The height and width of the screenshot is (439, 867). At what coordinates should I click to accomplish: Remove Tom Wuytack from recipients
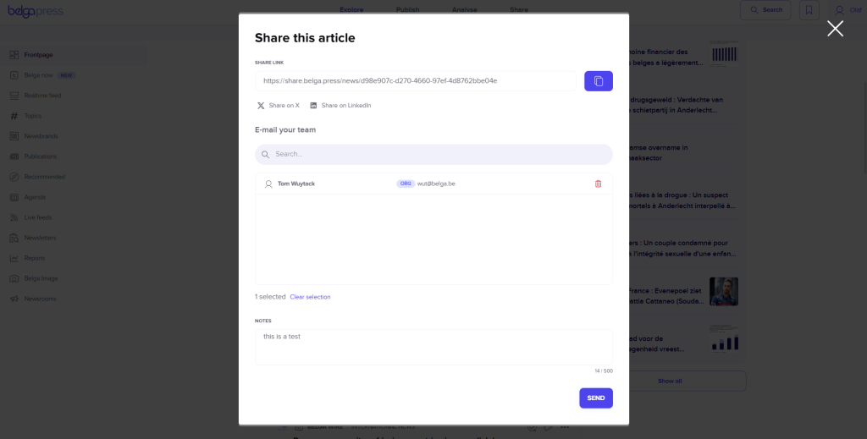[598, 184]
